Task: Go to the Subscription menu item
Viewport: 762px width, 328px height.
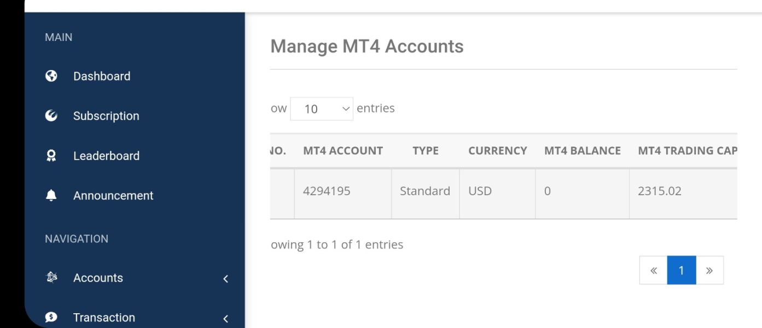Action: point(106,116)
